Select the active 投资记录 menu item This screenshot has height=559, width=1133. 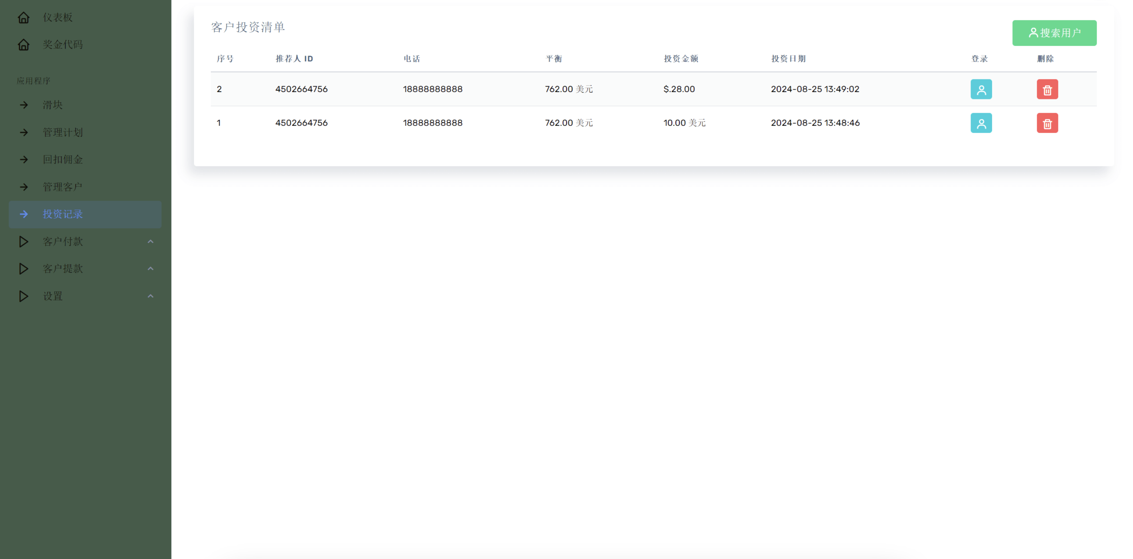click(62, 214)
